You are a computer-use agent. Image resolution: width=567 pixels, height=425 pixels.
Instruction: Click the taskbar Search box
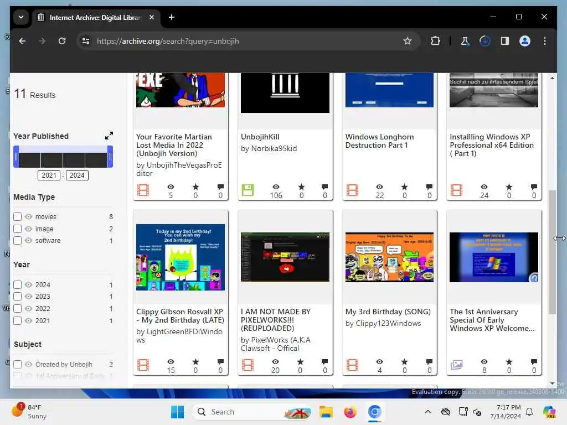pyautogui.click(x=253, y=412)
